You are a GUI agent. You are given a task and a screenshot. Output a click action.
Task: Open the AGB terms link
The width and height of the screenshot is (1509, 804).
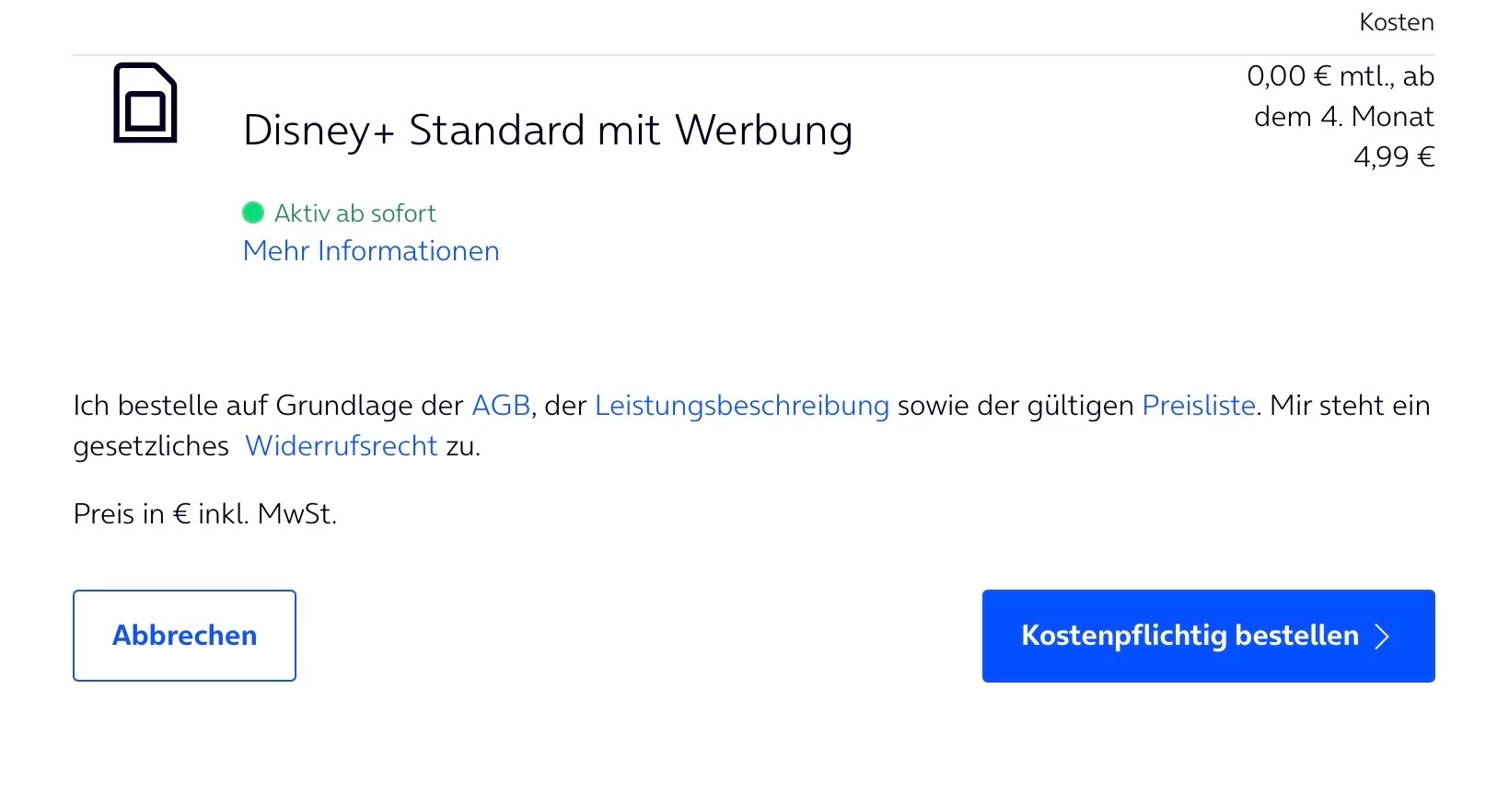click(x=501, y=406)
